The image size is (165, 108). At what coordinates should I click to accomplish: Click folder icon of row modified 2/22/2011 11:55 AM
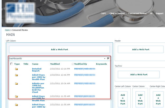16,96
